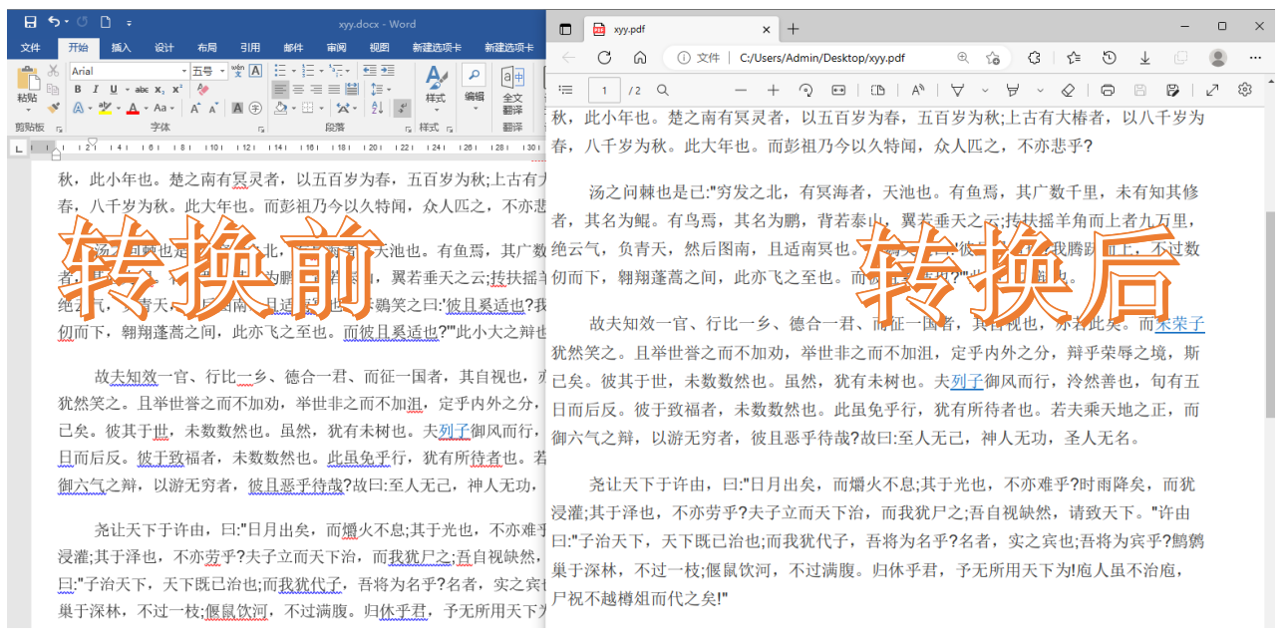Print the PDF document
Viewport: 1285px width, 640px height.
pos(1108,90)
